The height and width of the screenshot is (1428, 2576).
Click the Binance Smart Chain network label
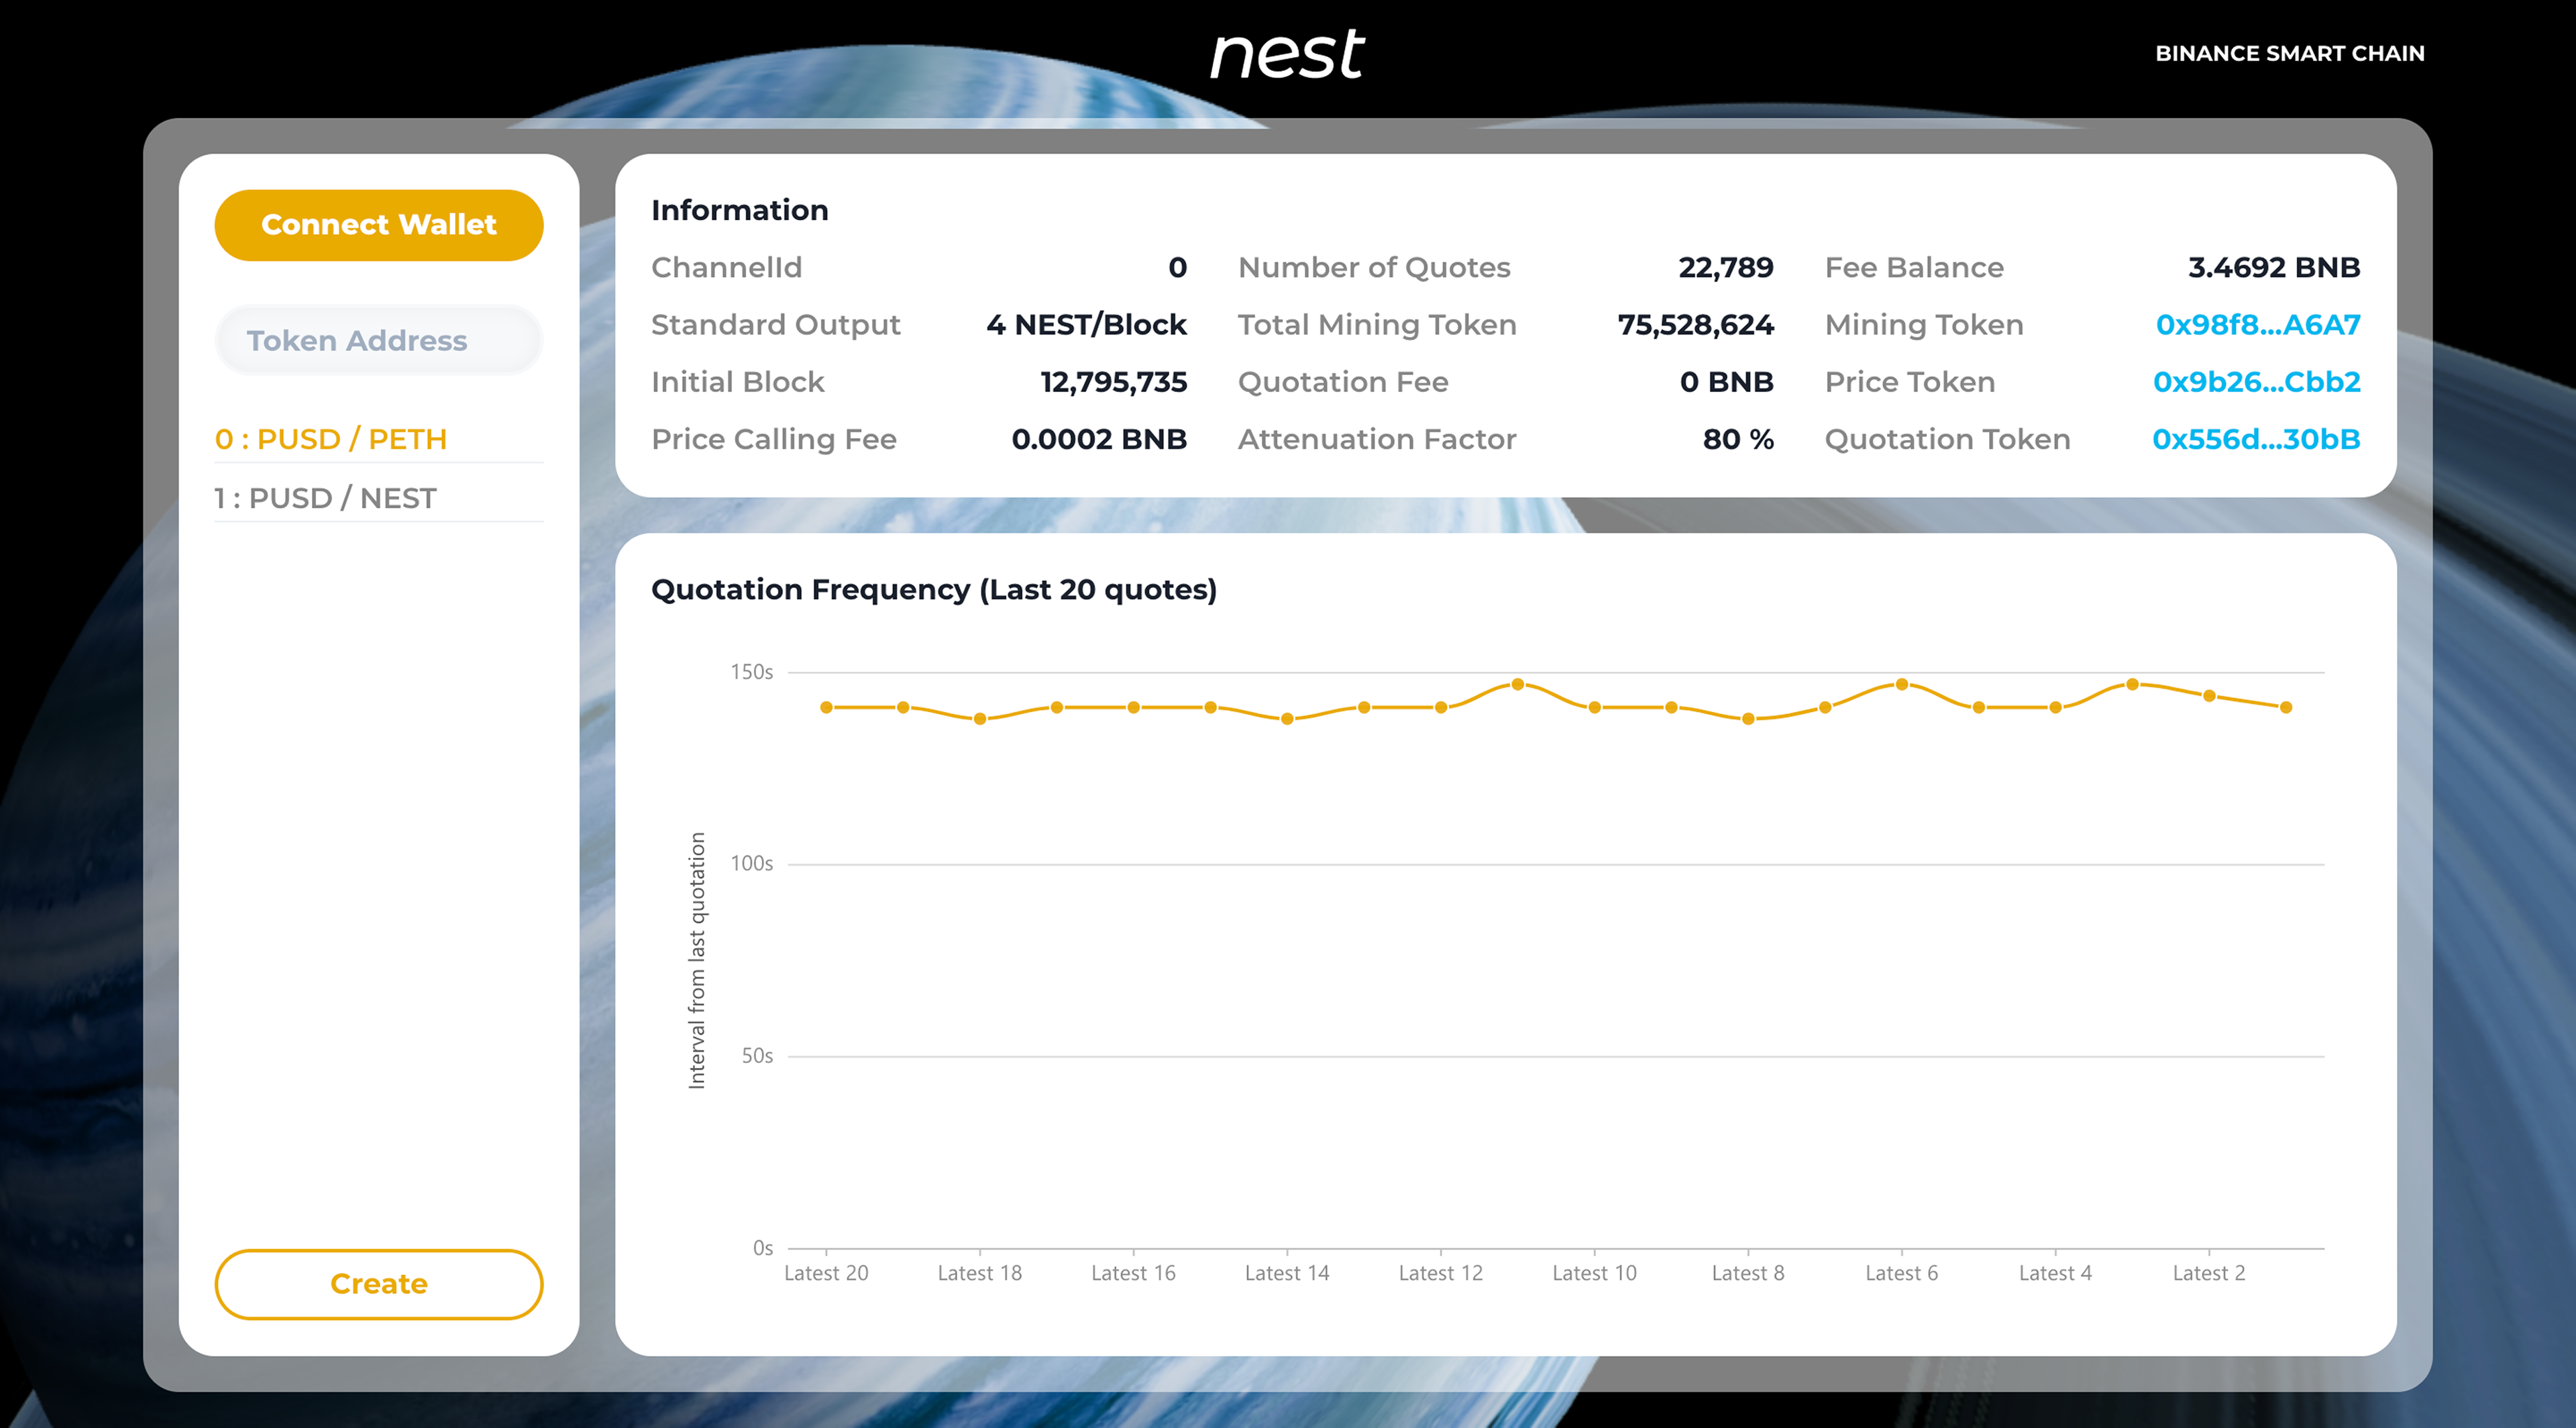click(2289, 53)
